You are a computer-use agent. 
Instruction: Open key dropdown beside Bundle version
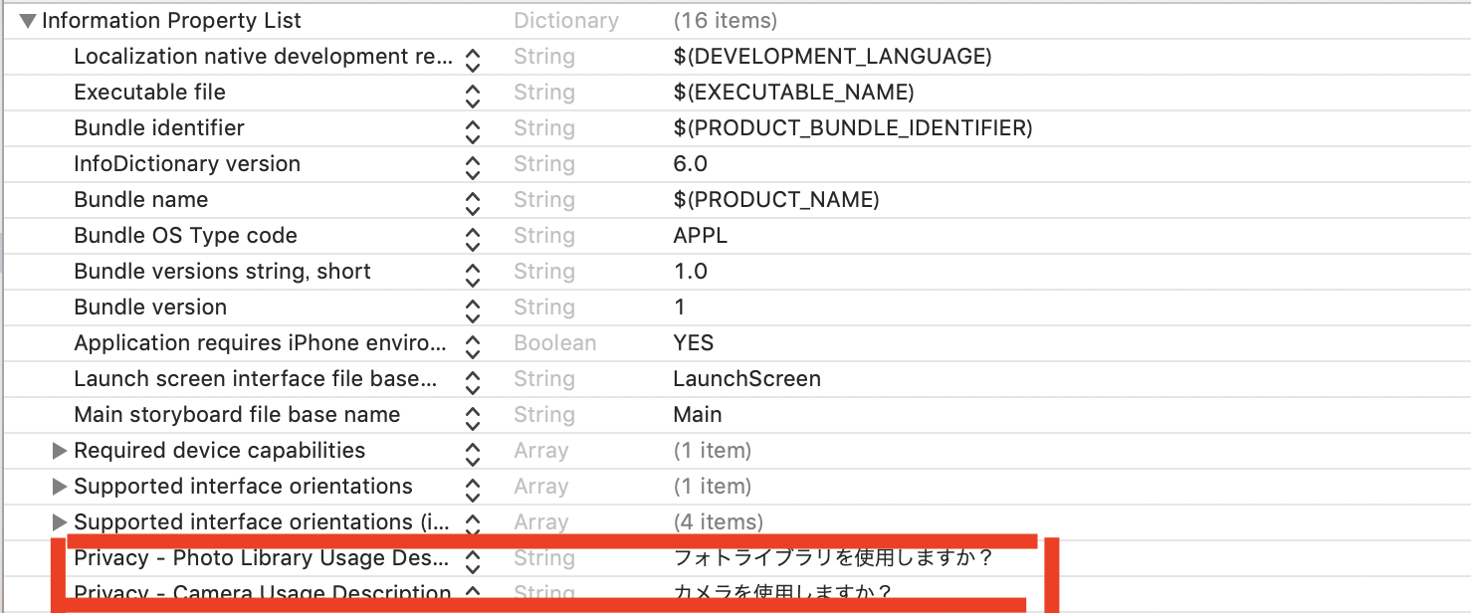pos(473,306)
